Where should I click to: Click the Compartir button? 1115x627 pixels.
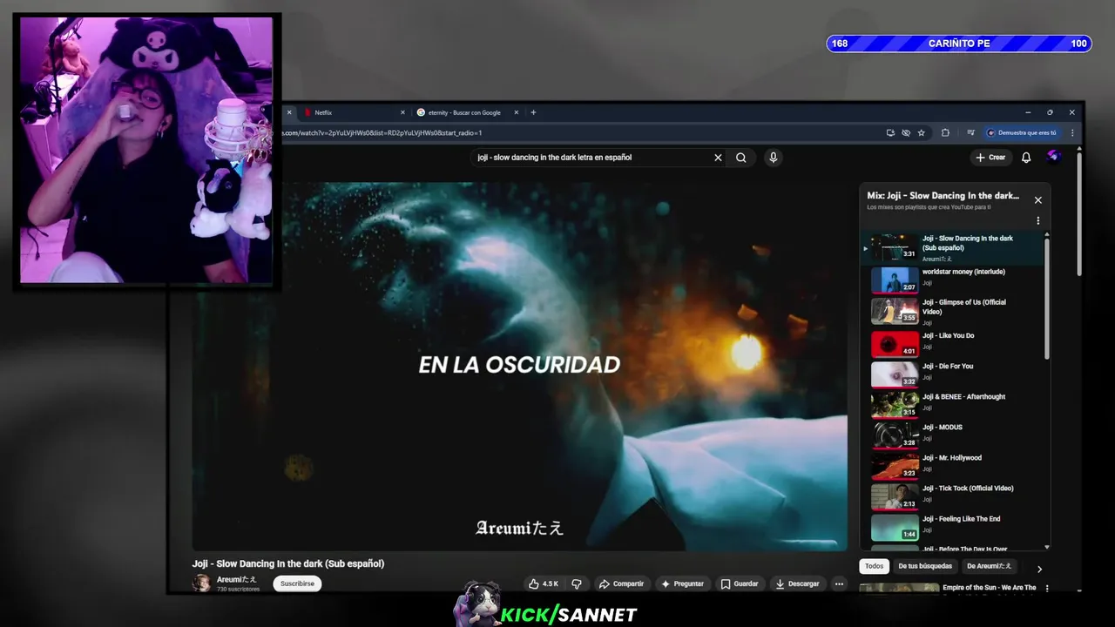pos(621,583)
